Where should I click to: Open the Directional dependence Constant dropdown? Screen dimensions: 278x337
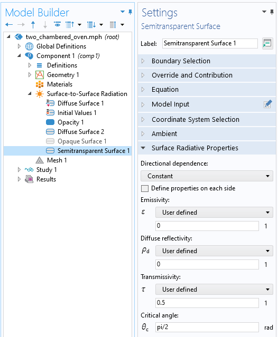[207, 176]
